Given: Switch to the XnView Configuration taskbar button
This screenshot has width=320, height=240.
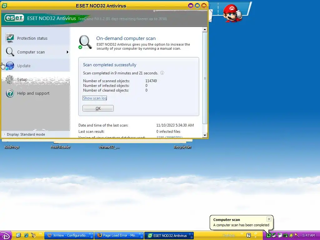Looking at the screenshot, I should click(69, 236).
